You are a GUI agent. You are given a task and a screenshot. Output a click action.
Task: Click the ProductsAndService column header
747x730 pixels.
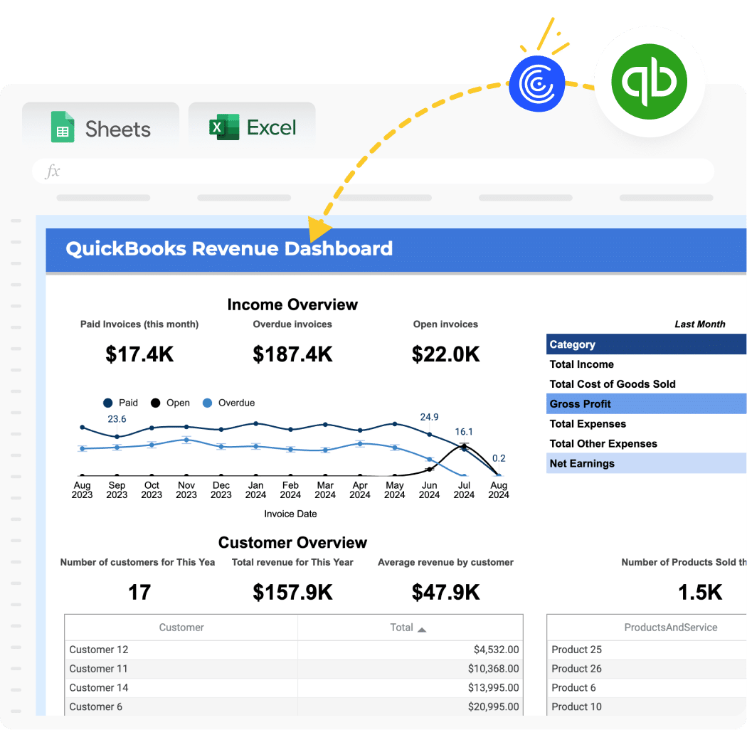coord(671,628)
